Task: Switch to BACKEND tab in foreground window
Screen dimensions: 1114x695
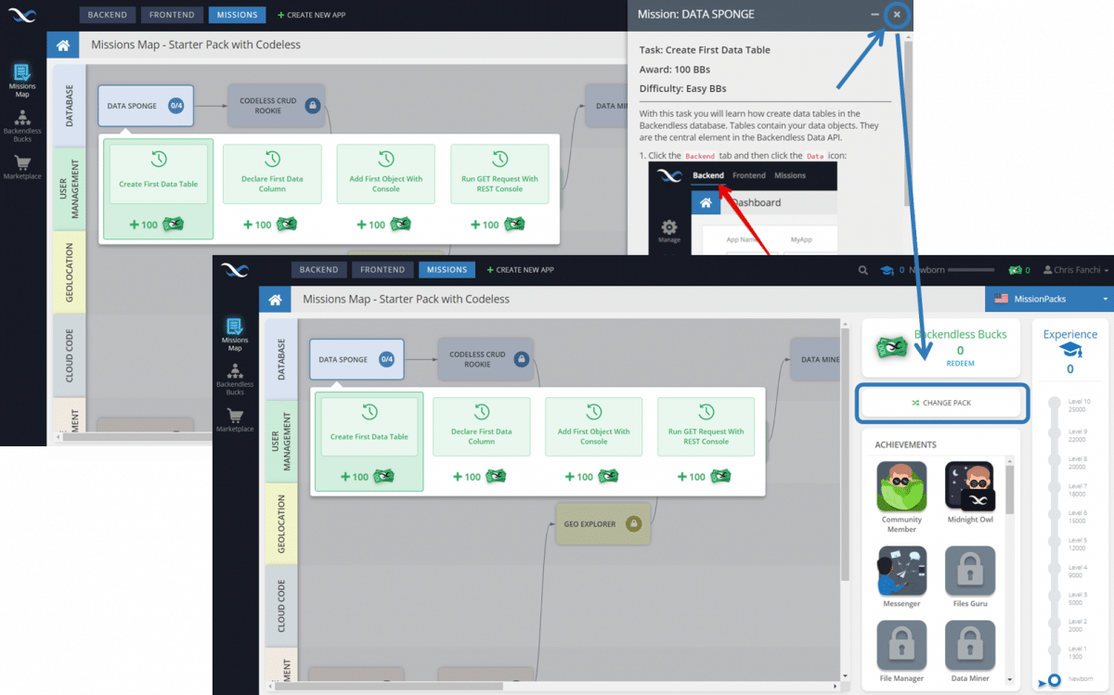Action: pos(319,270)
